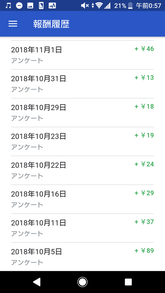Open the hamburger navigation menu
165x293 pixels.
point(13,24)
